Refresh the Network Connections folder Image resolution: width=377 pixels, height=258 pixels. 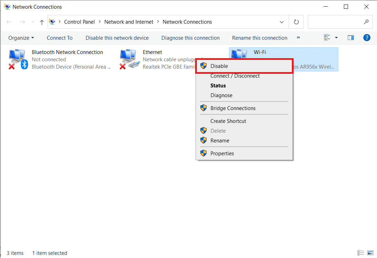[x=296, y=22]
